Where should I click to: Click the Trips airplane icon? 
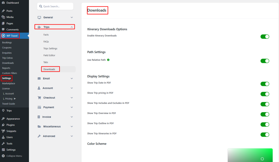point(39,27)
